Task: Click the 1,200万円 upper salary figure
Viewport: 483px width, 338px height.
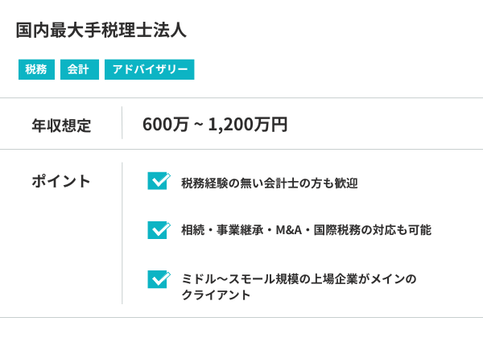Action: coord(247,125)
